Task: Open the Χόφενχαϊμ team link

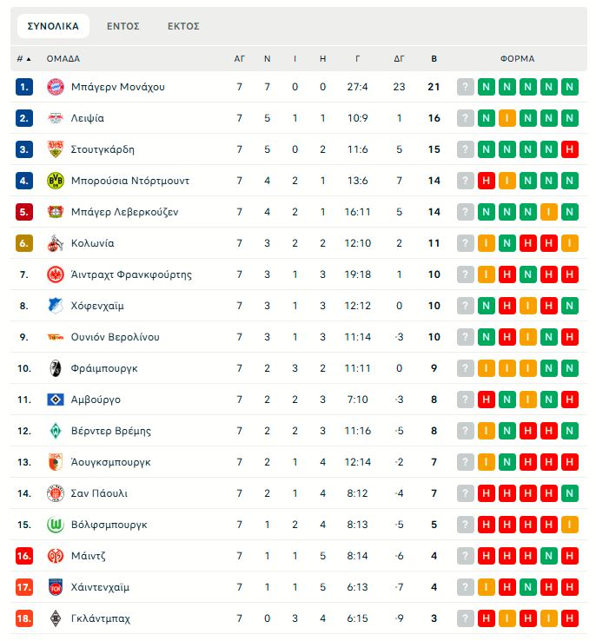Action: coord(98,306)
